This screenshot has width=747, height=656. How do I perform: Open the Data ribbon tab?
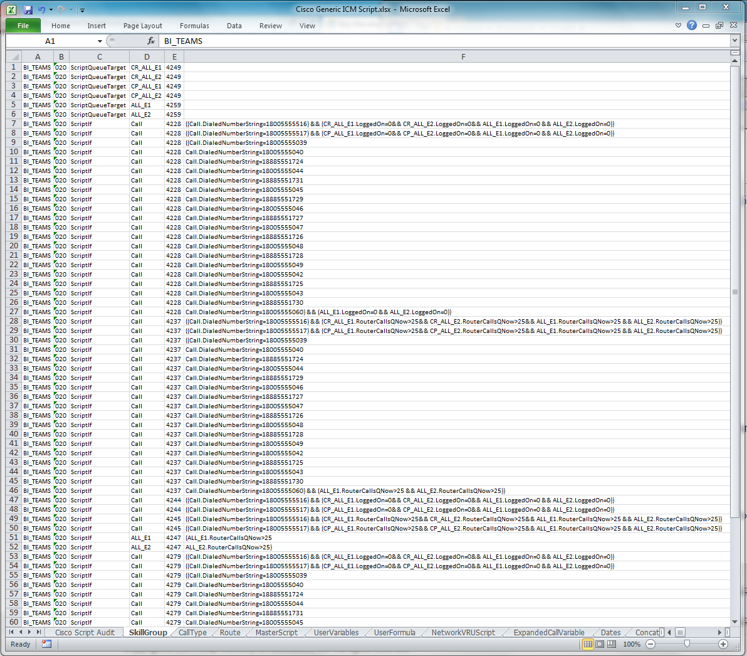point(234,26)
